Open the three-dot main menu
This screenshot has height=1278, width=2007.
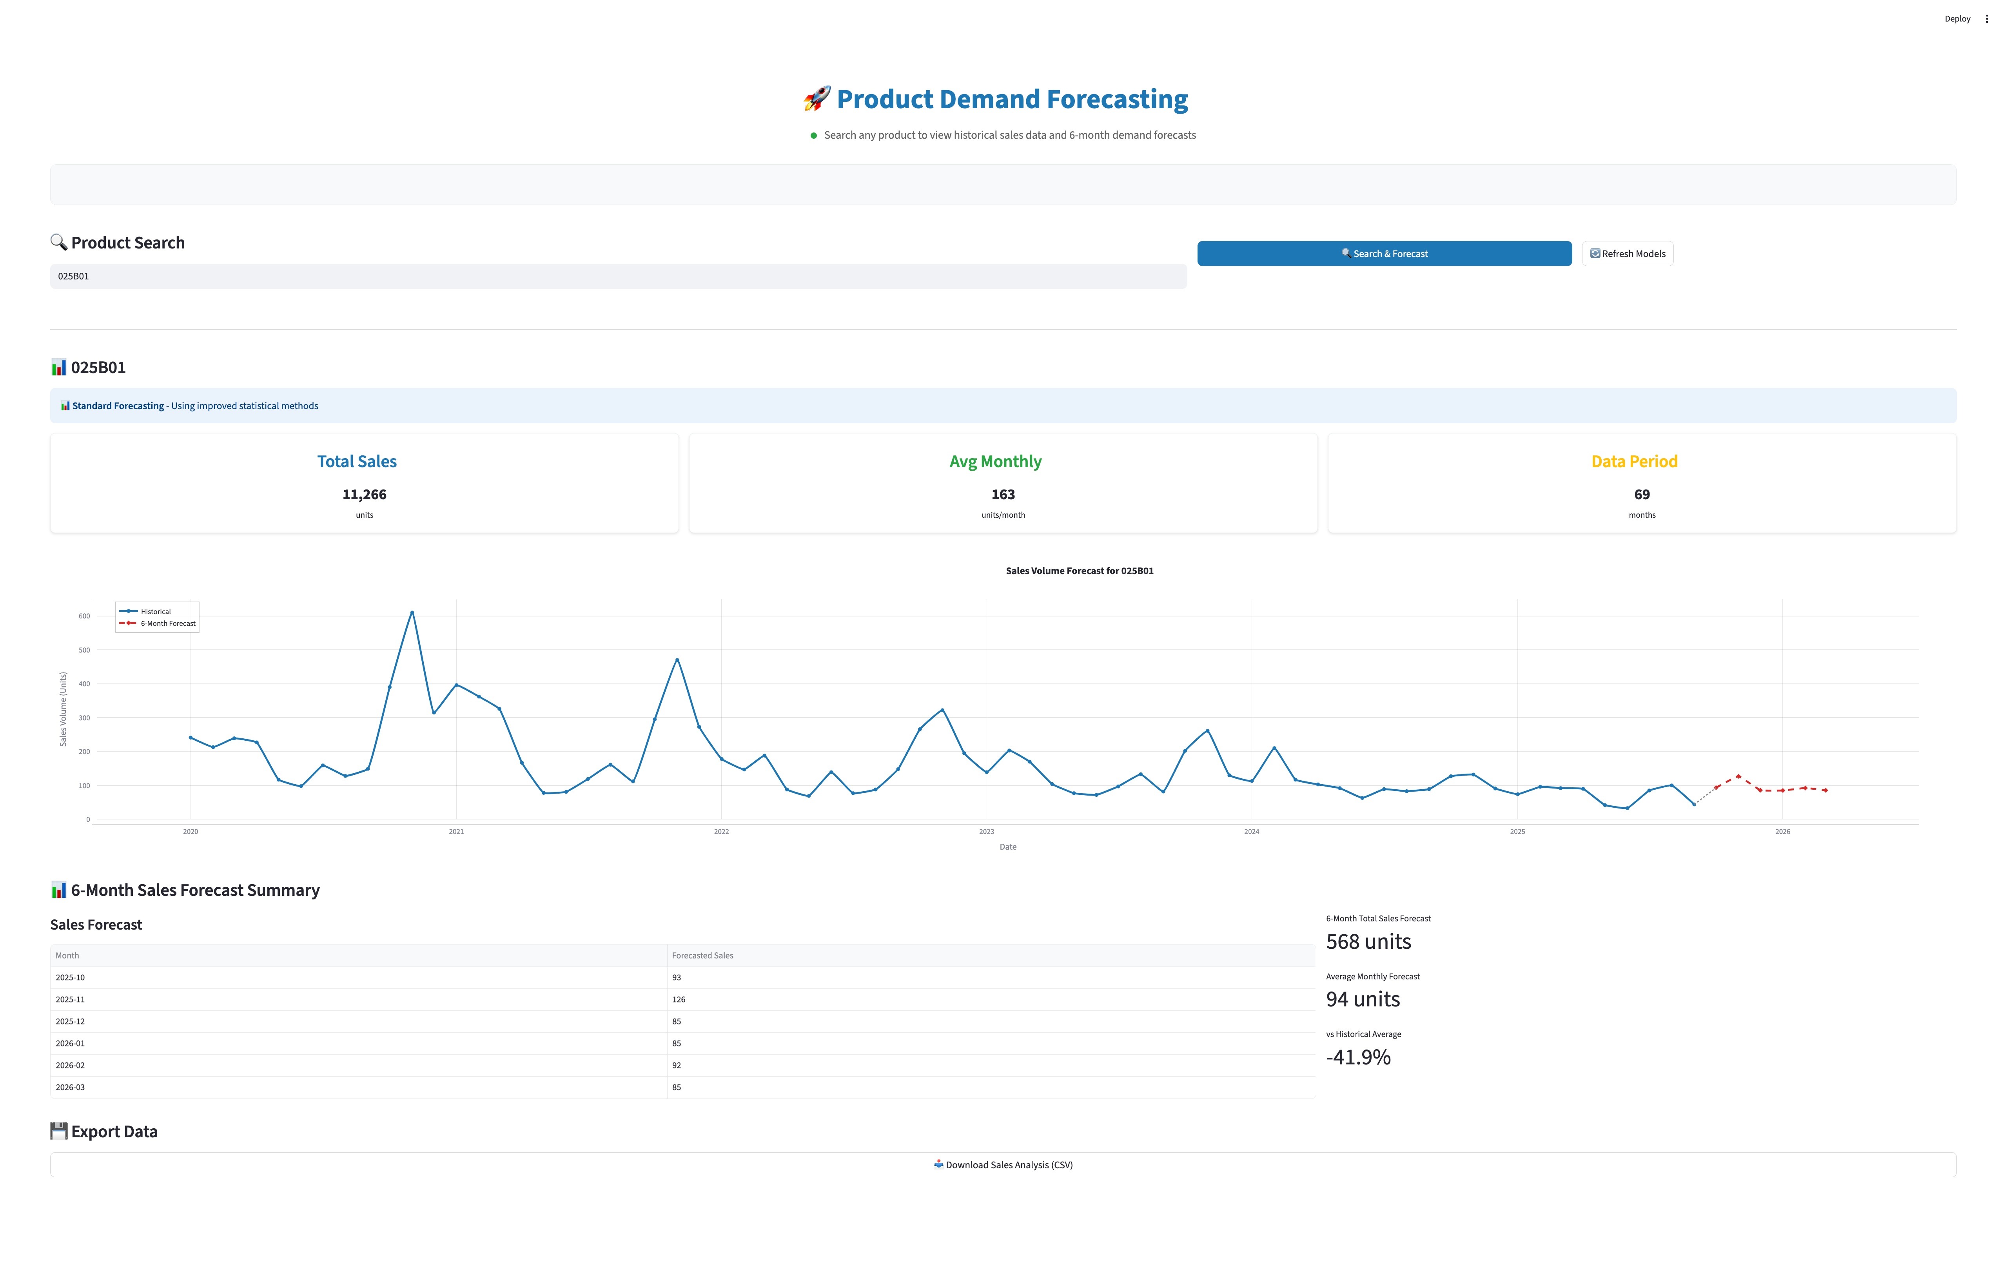pos(1986,18)
